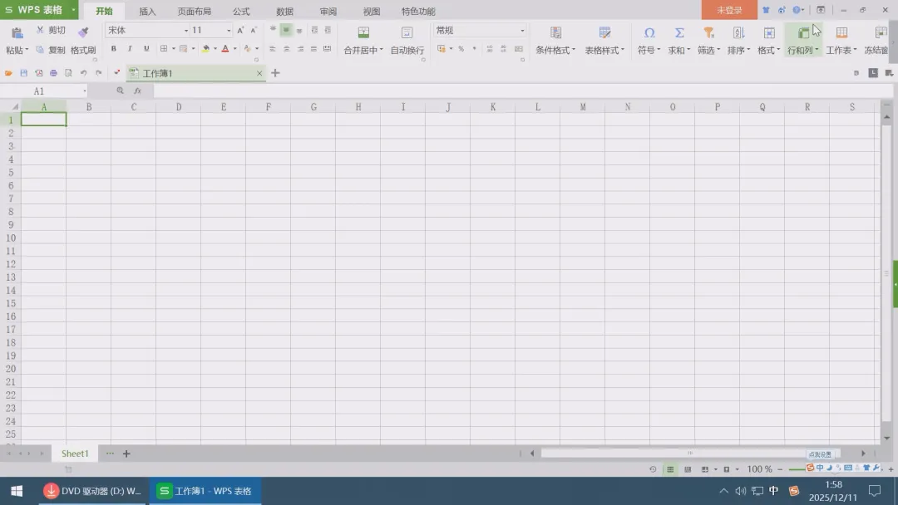This screenshot has height=505, width=898.
Task: Click the 未登录 sign-in button
Action: point(729,10)
